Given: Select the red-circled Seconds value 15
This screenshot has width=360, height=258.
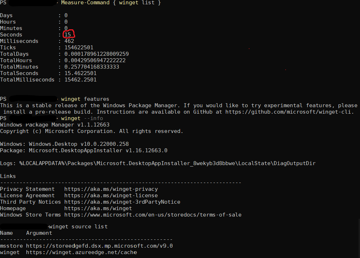Looking at the screenshot, I should pyautogui.click(x=68, y=34).
